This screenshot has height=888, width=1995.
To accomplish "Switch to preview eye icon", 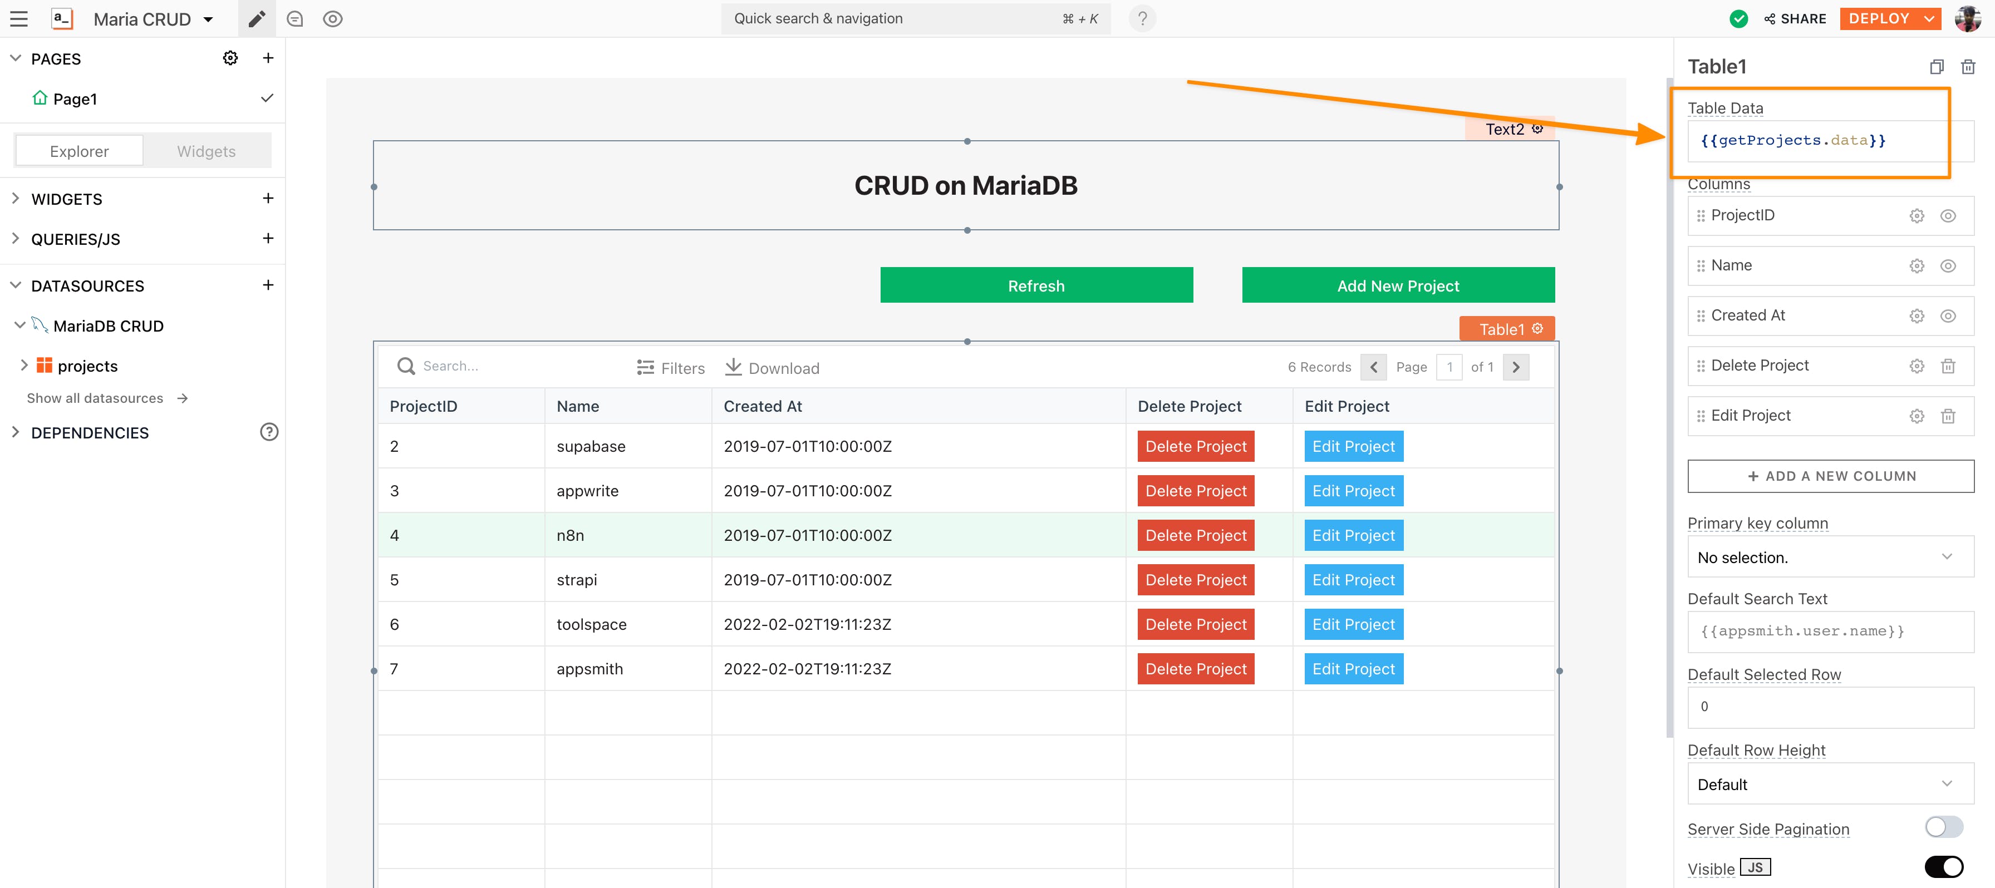I will [x=332, y=18].
